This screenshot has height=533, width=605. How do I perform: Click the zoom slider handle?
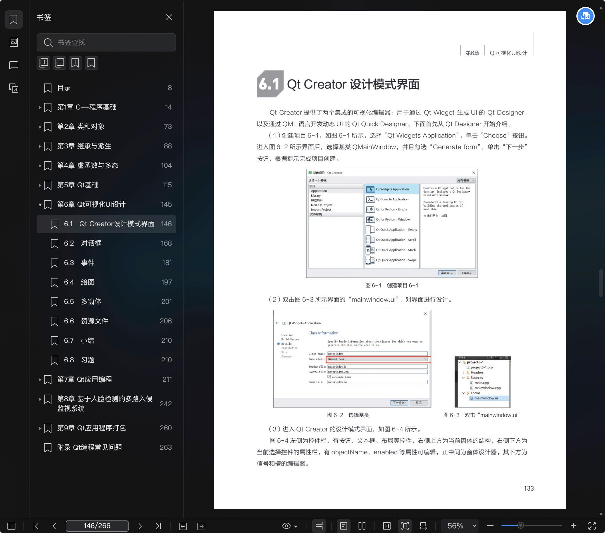520,526
